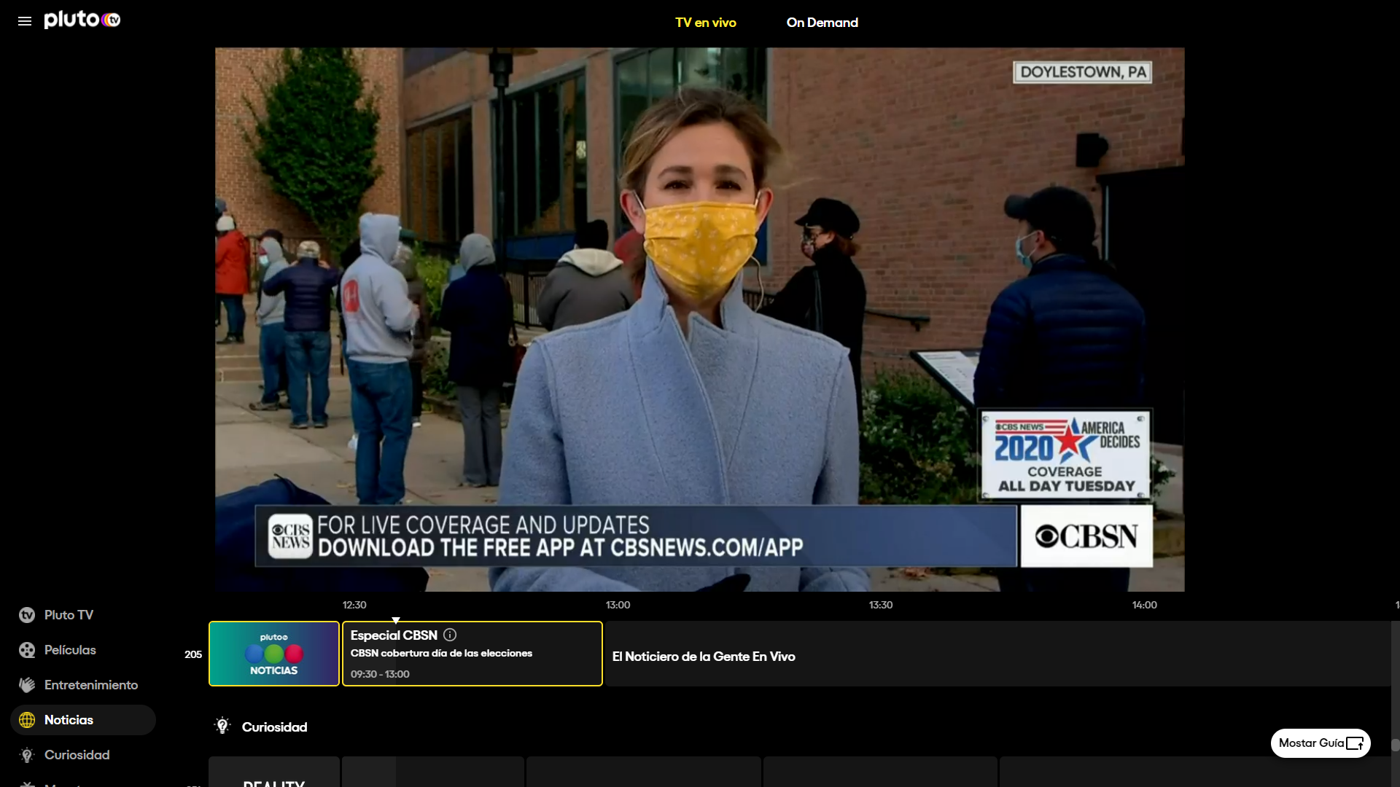This screenshot has height=787, width=1400.
Task: Click the Noticias globe icon
Action: click(x=27, y=720)
